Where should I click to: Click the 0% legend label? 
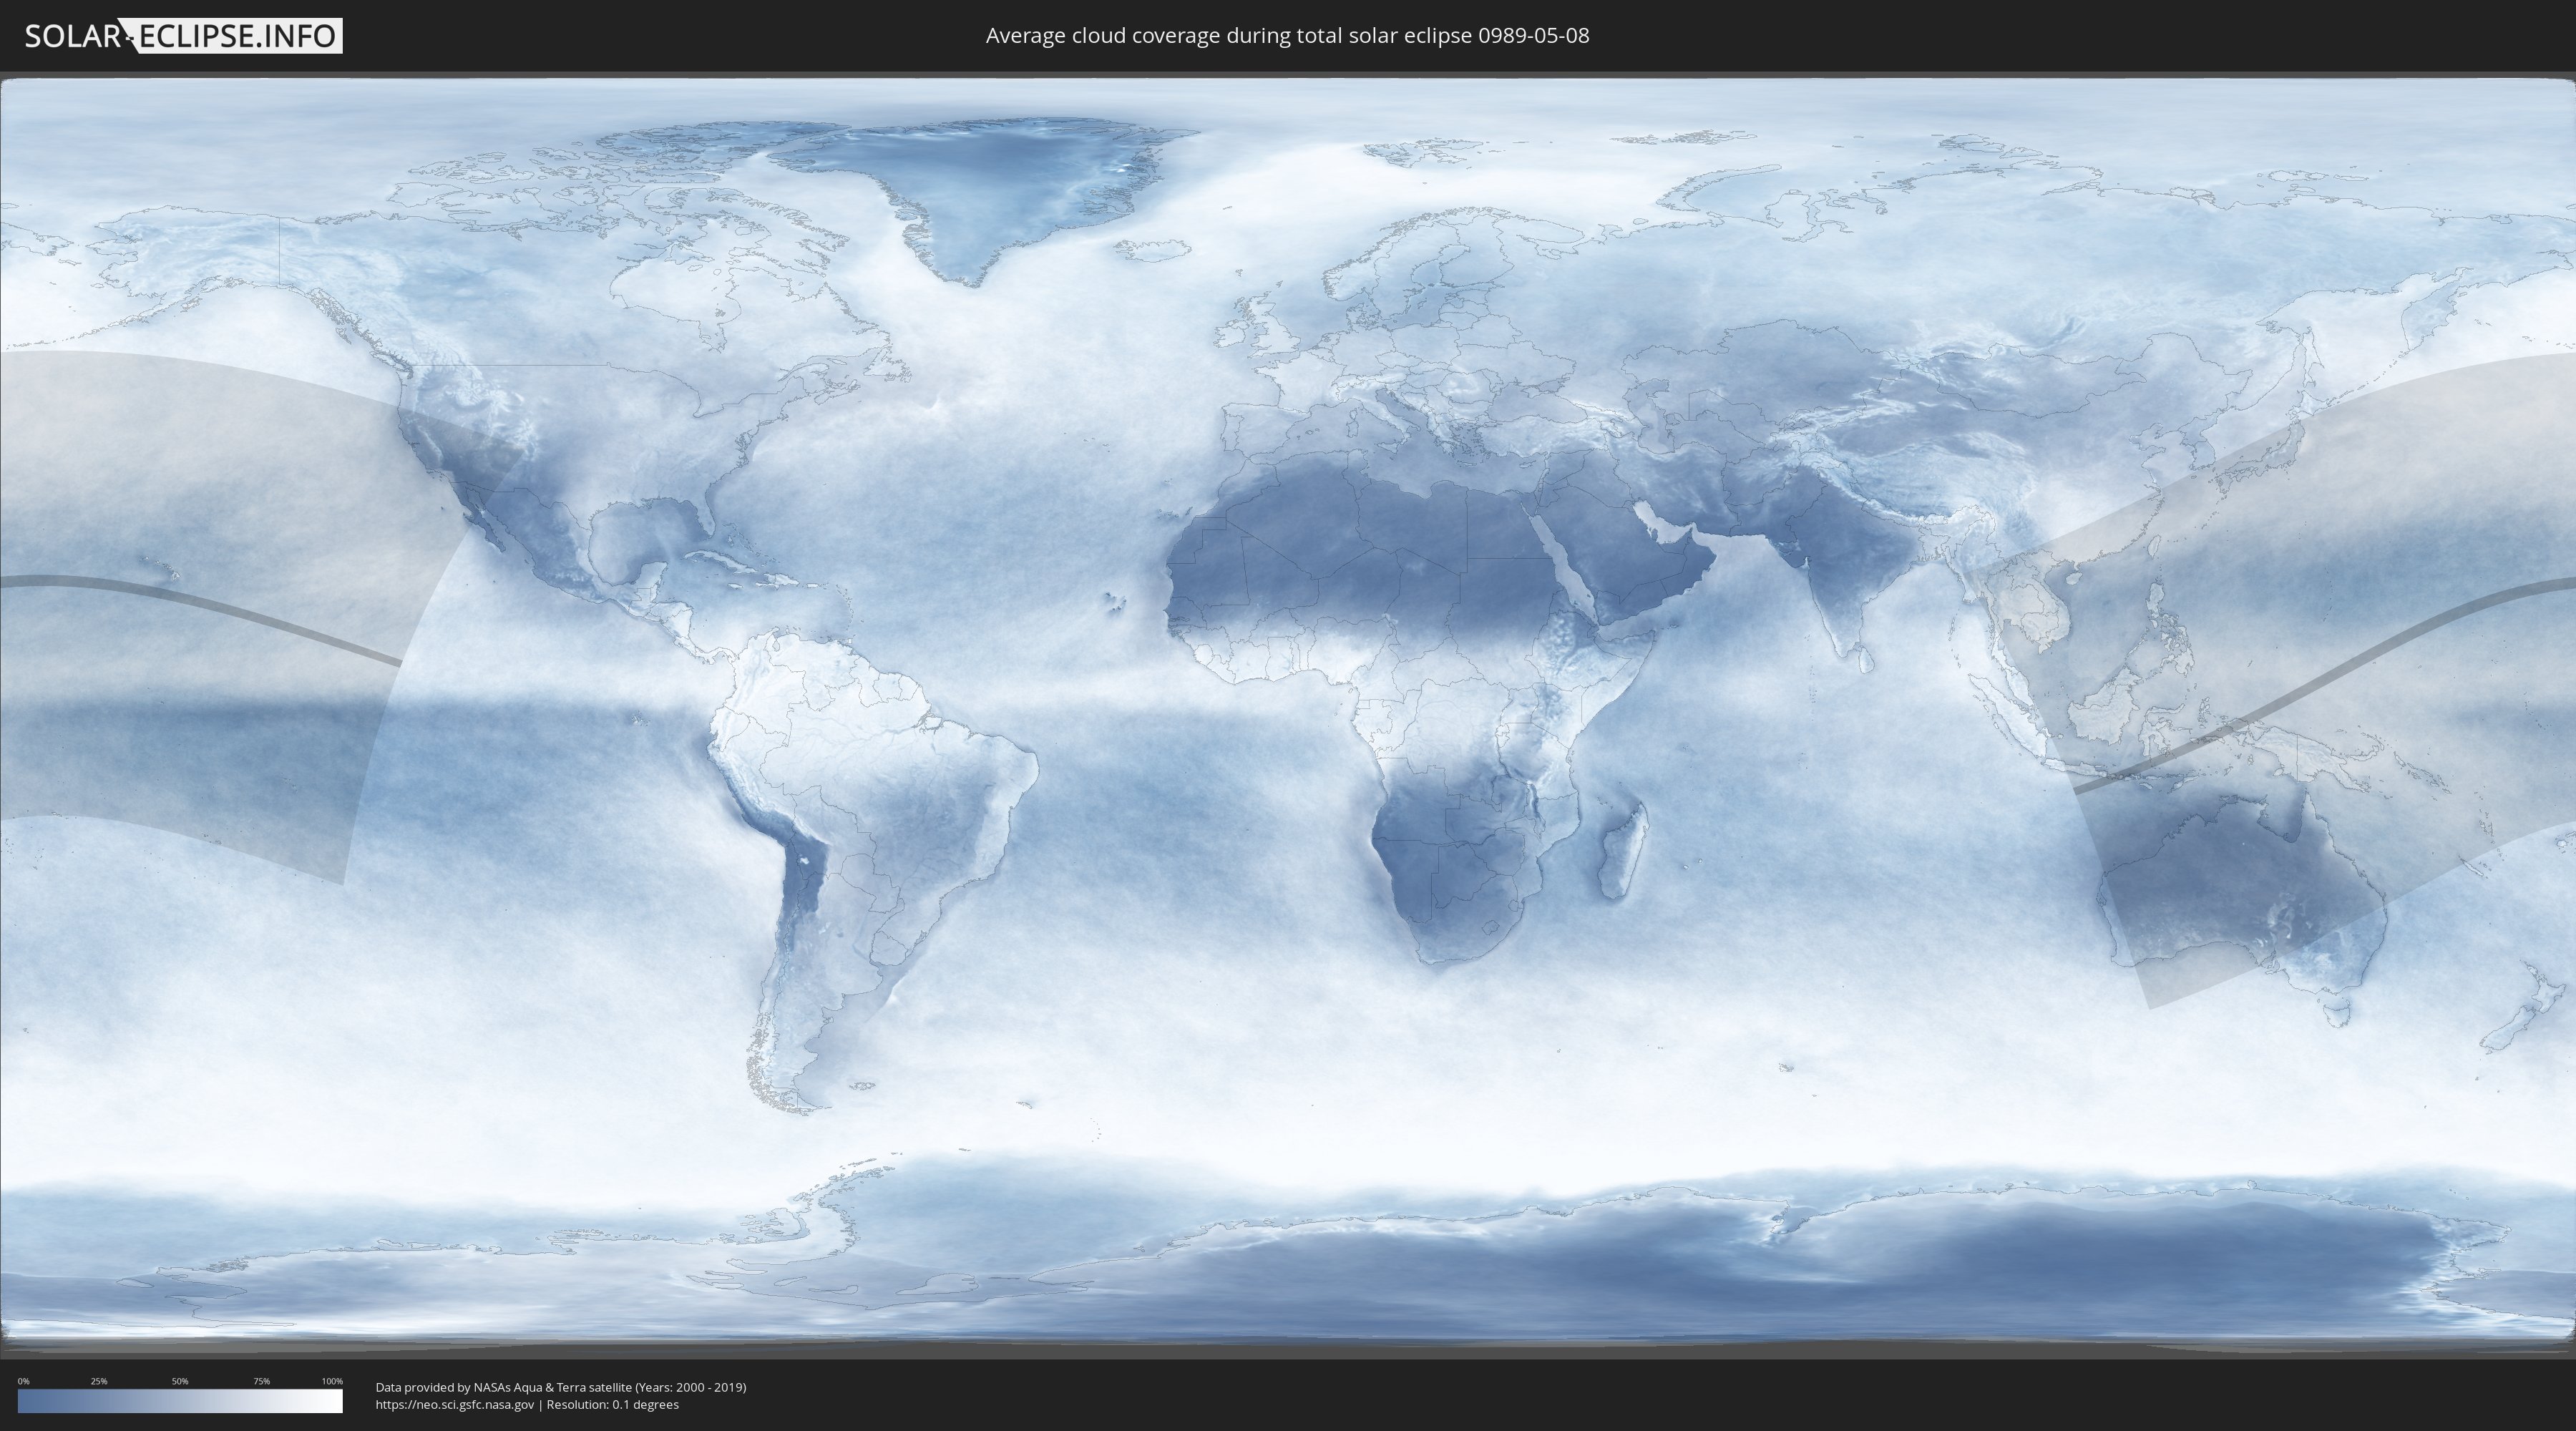(24, 1381)
